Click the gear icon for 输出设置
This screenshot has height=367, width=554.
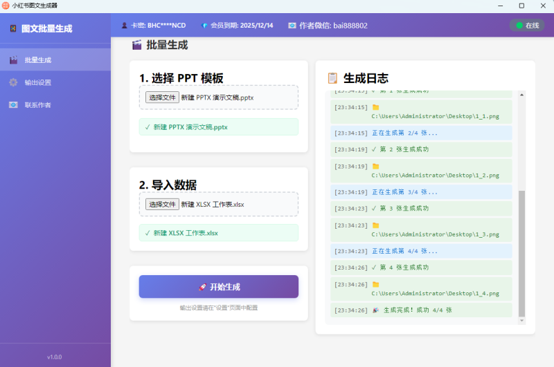tap(13, 82)
